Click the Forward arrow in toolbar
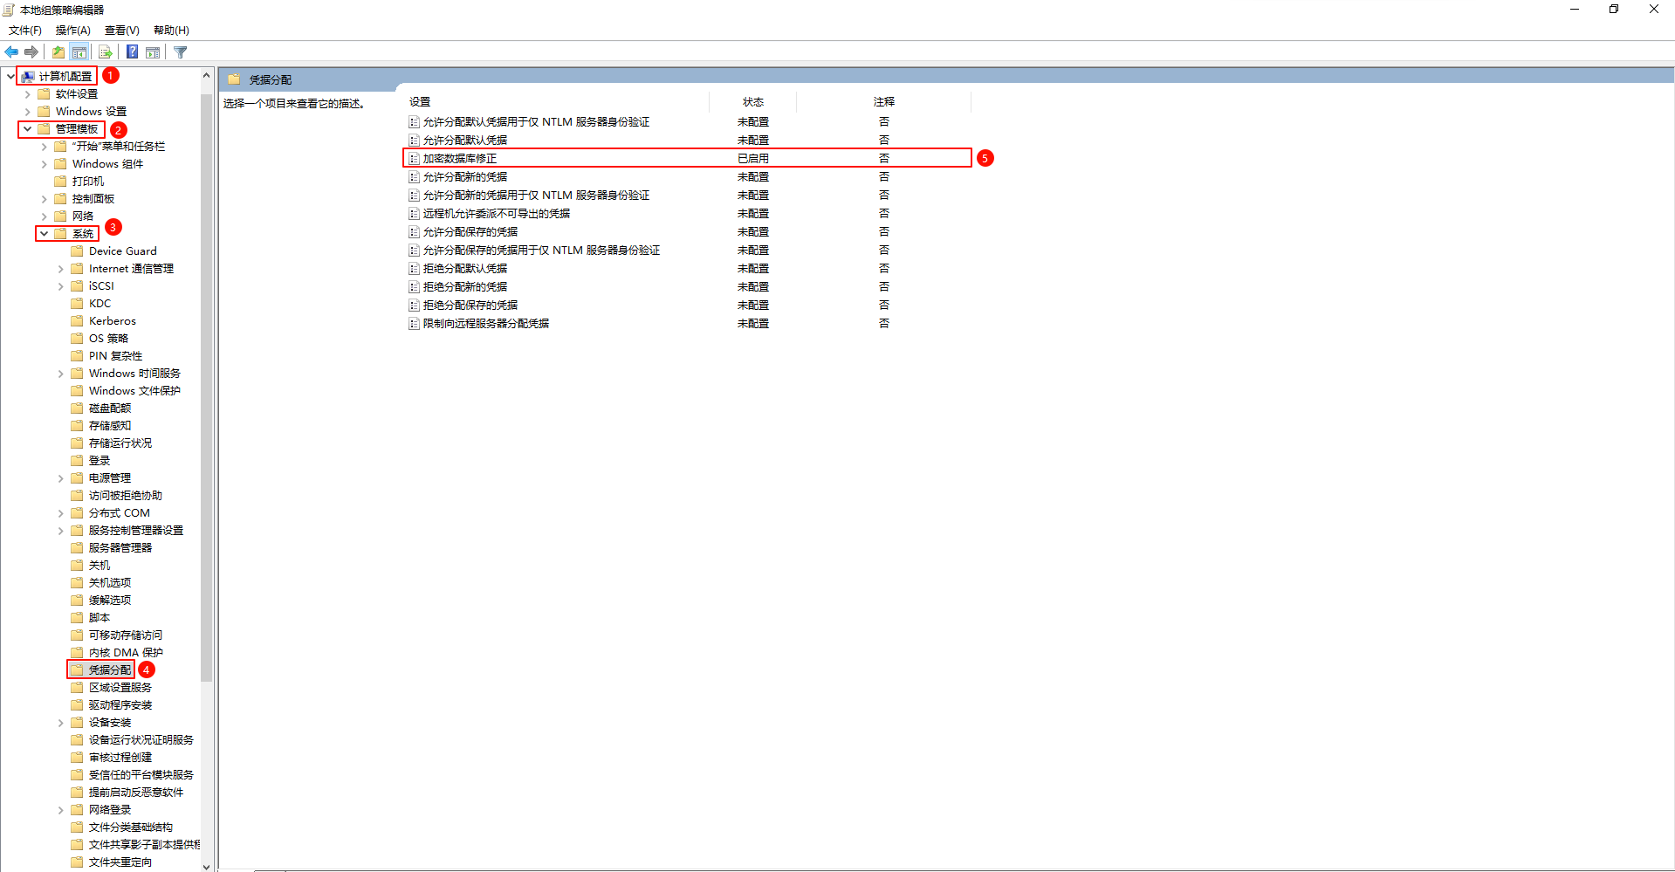Image resolution: width=1675 pixels, height=872 pixels. (x=31, y=52)
